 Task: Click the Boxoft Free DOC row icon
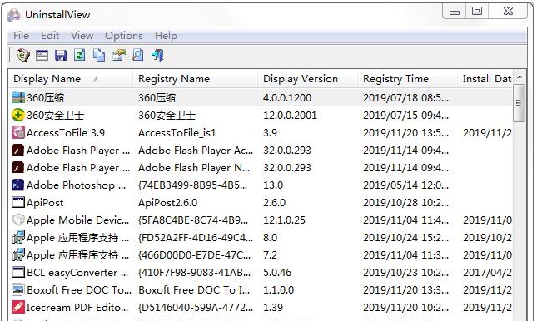pos(18,289)
